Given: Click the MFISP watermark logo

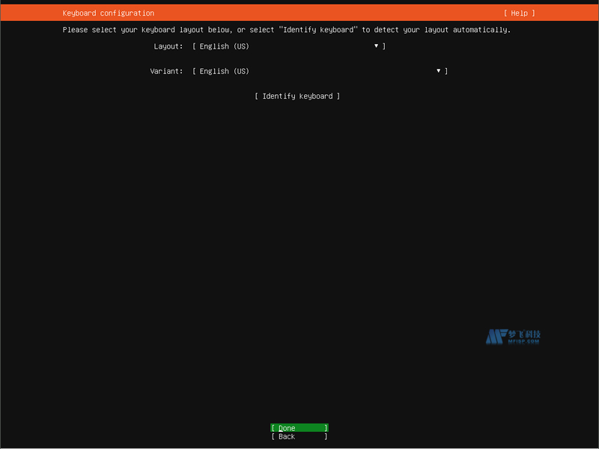Looking at the screenshot, I should point(517,335).
